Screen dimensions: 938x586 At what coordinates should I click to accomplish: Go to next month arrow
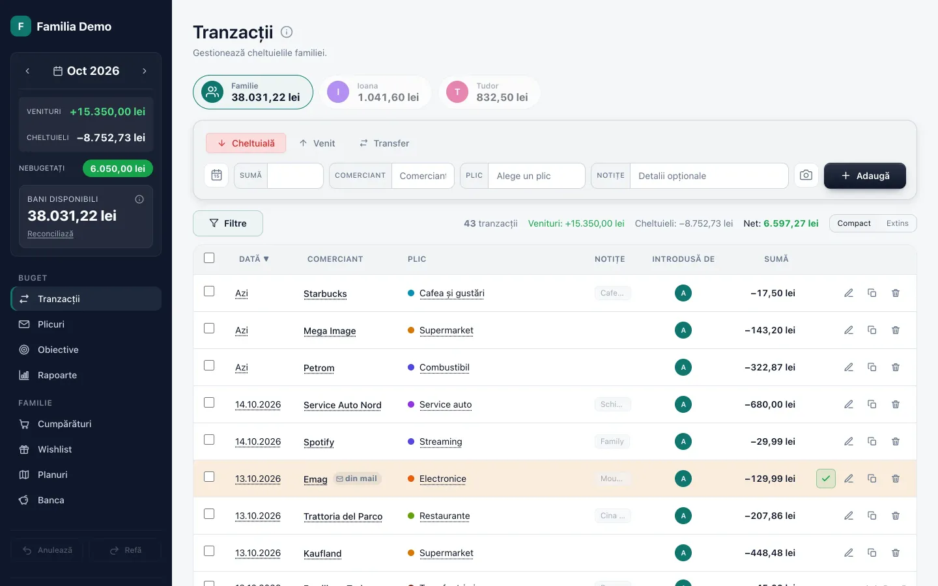tap(145, 71)
